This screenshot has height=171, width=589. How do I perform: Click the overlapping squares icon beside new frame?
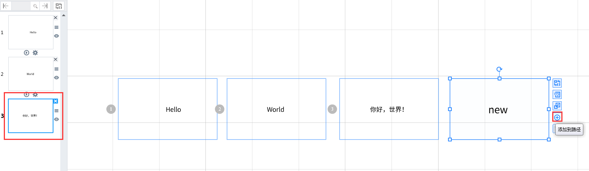557,106
